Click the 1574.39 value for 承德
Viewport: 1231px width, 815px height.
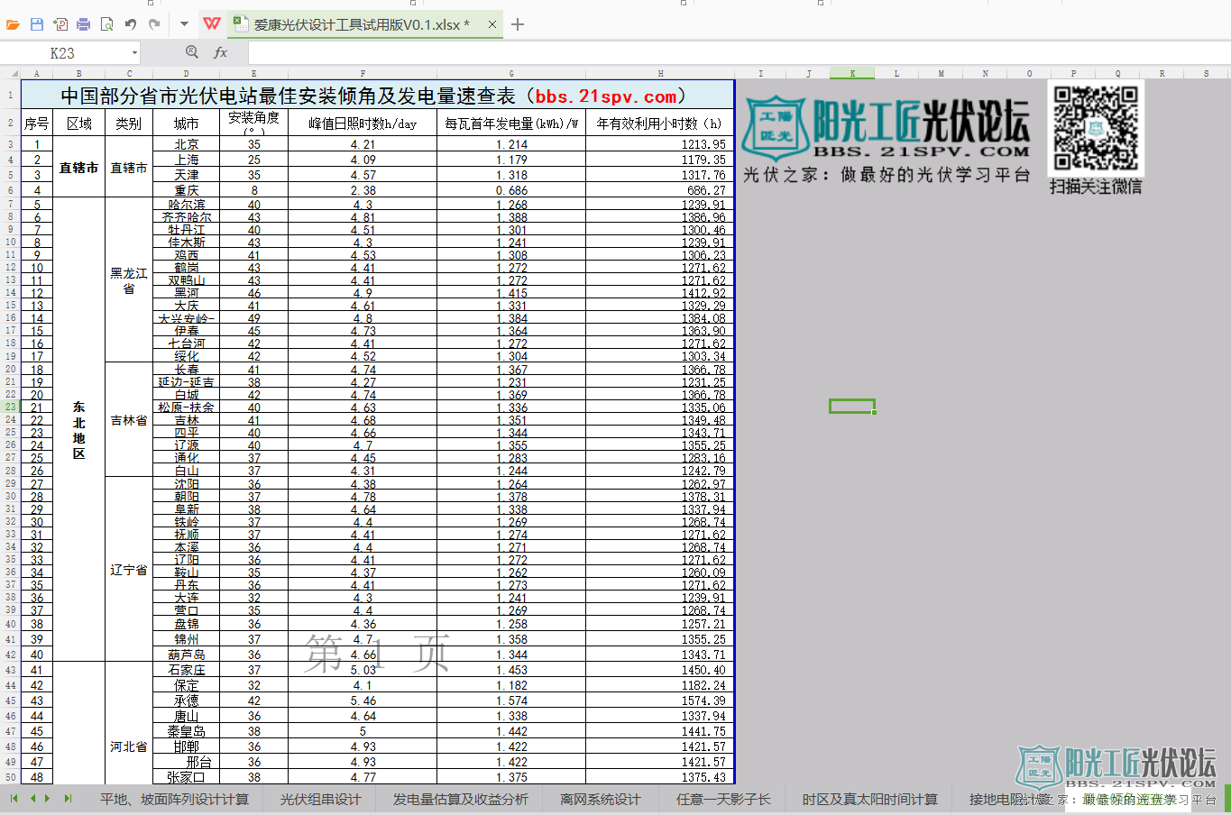pos(660,701)
